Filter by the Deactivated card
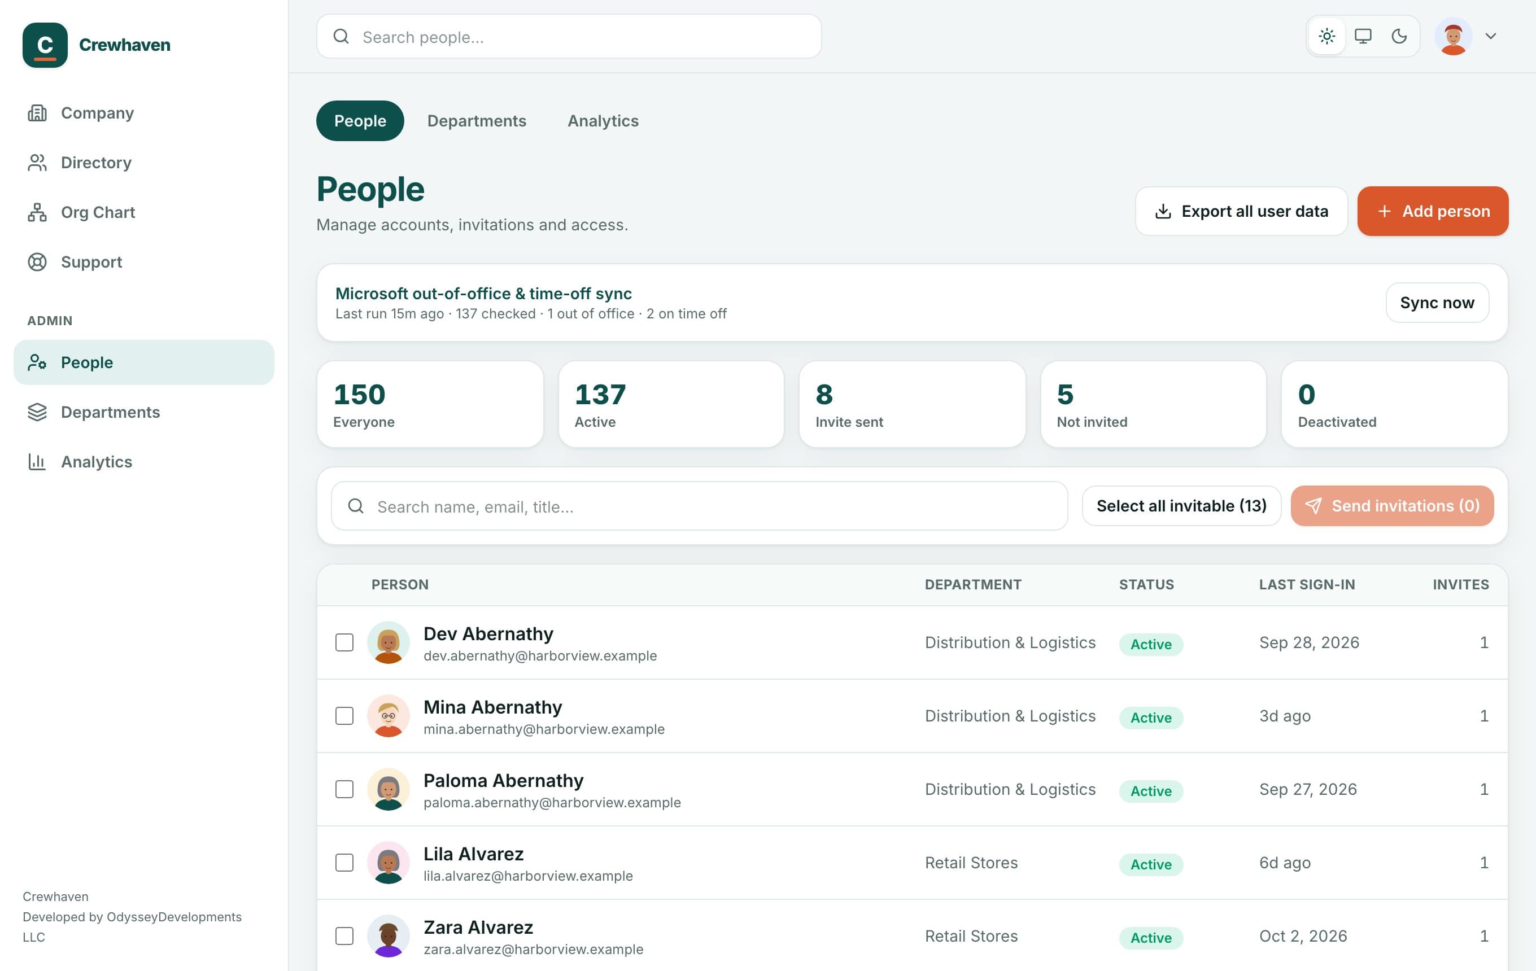Screen dimensions: 1536x971 coord(1394,404)
